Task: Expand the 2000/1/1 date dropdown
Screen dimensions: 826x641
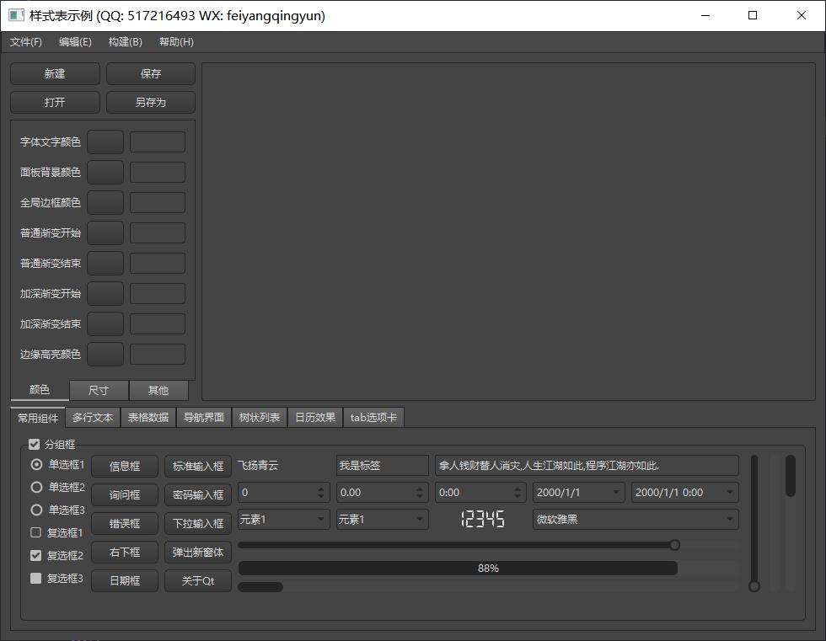Action: [578, 492]
